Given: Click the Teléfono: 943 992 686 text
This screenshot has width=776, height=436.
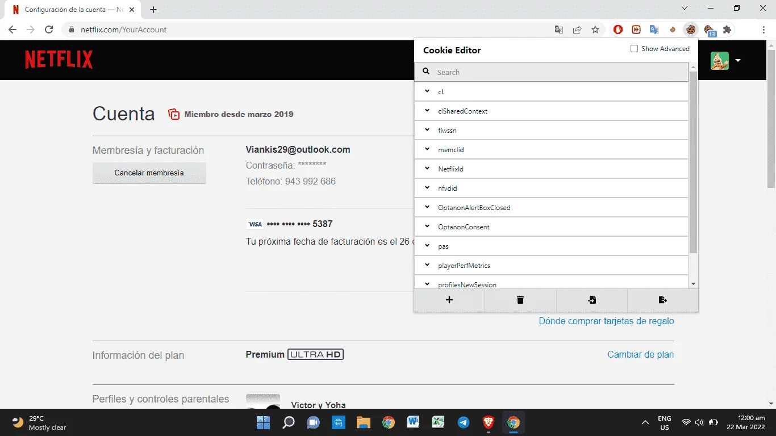Looking at the screenshot, I should click(291, 182).
